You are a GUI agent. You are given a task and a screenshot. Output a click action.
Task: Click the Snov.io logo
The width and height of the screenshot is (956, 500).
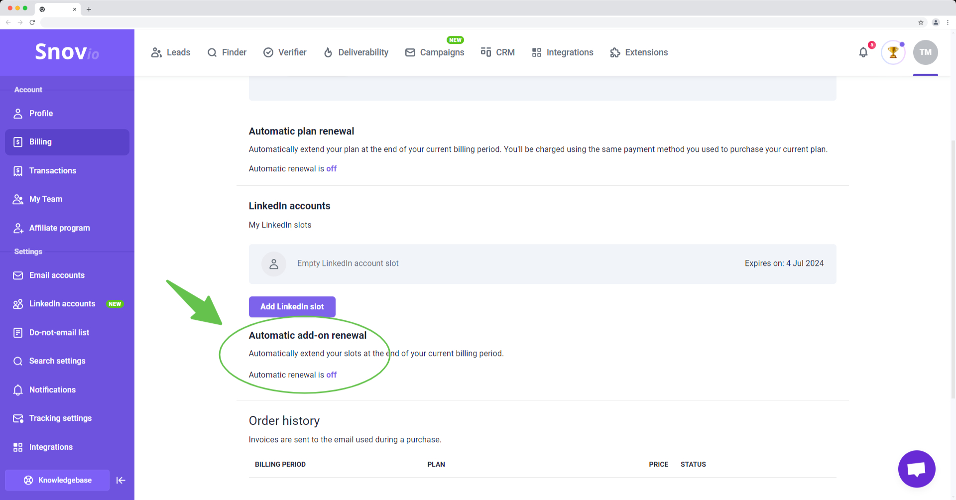pos(67,52)
